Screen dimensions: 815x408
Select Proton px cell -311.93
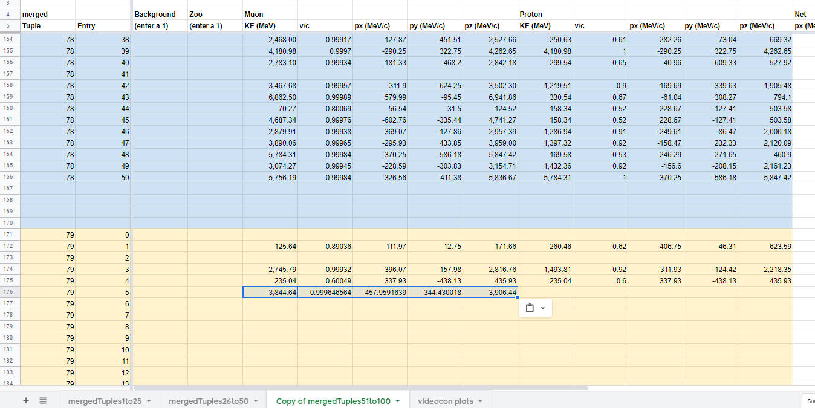click(655, 269)
